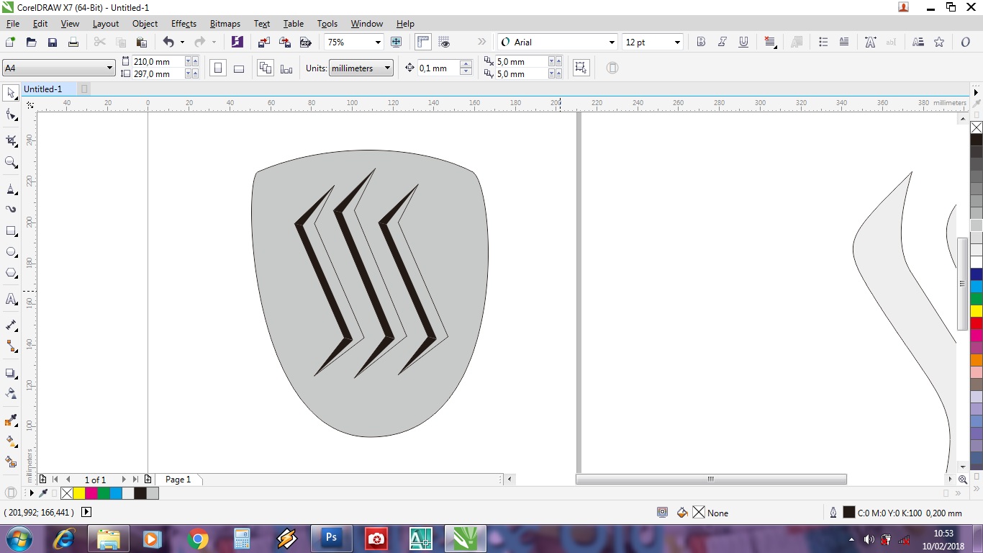
Task: Set page to landscape orientation
Action: tap(239, 68)
